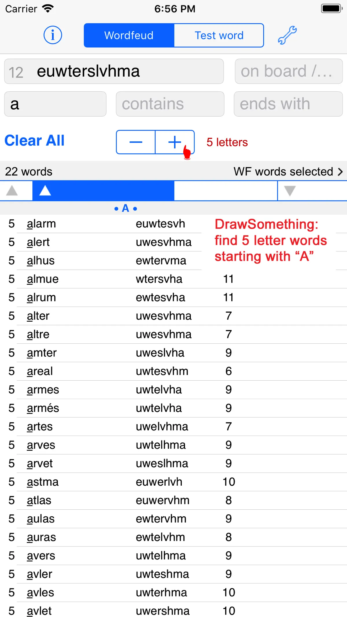Select the Wordfeud segment
347x617 pixels.
pyautogui.click(x=129, y=35)
